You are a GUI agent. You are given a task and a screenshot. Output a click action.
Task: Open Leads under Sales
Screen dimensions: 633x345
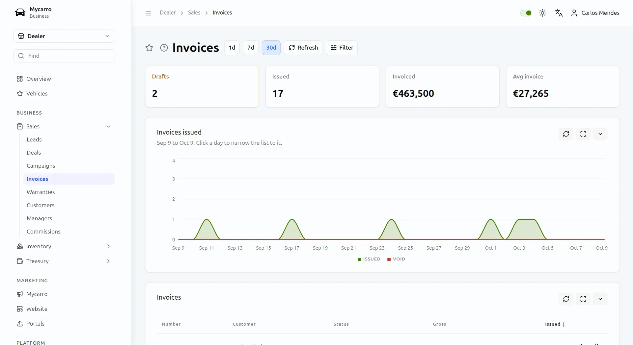point(34,139)
